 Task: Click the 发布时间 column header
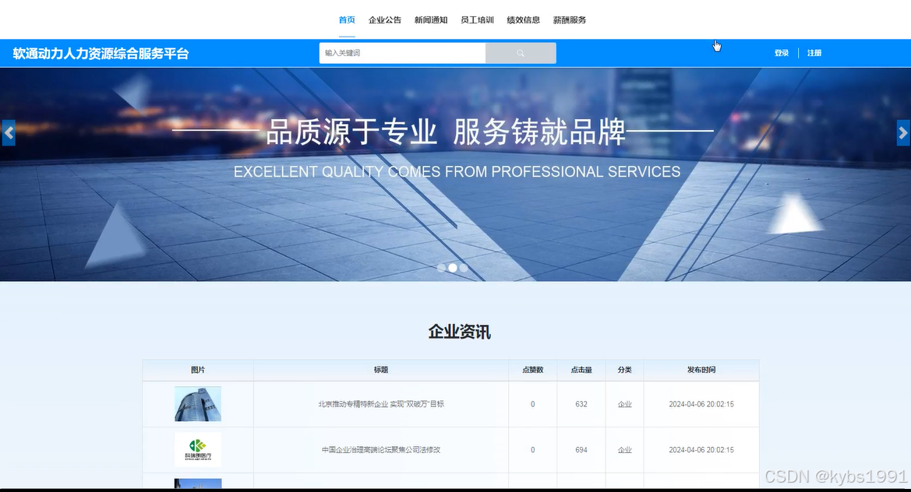pyautogui.click(x=701, y=370)
